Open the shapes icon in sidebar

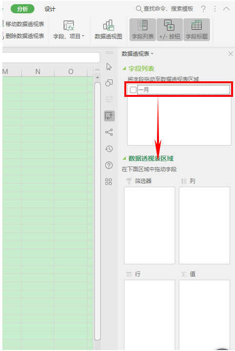pos(109,83)
